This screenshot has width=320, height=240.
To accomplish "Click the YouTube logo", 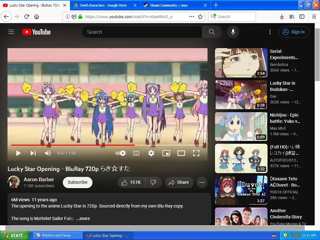I will tap(37, 32).
